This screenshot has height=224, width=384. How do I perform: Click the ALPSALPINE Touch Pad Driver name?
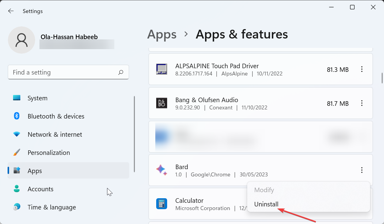pos(217,66)
